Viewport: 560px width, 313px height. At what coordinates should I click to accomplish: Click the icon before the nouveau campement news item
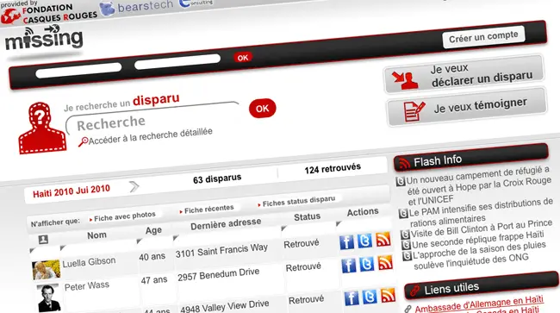(401, 182)
